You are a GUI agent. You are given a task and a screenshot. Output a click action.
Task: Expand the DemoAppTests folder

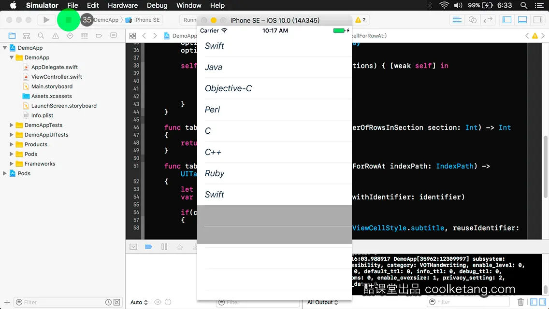pyautogui.click(x=12, y=125)
